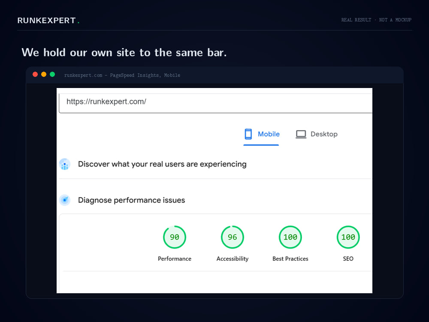Click the diagnose performance radar icon
The image size is (429, 322).
pyautogui.click(x=65, y=200)
